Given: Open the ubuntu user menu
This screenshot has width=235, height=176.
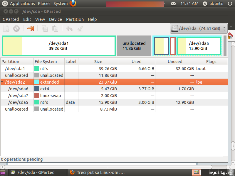Looking at the screenshot, I should (x=213, y=4).
